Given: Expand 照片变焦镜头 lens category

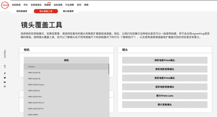Looking at the screenshot, I should (165, 105).
